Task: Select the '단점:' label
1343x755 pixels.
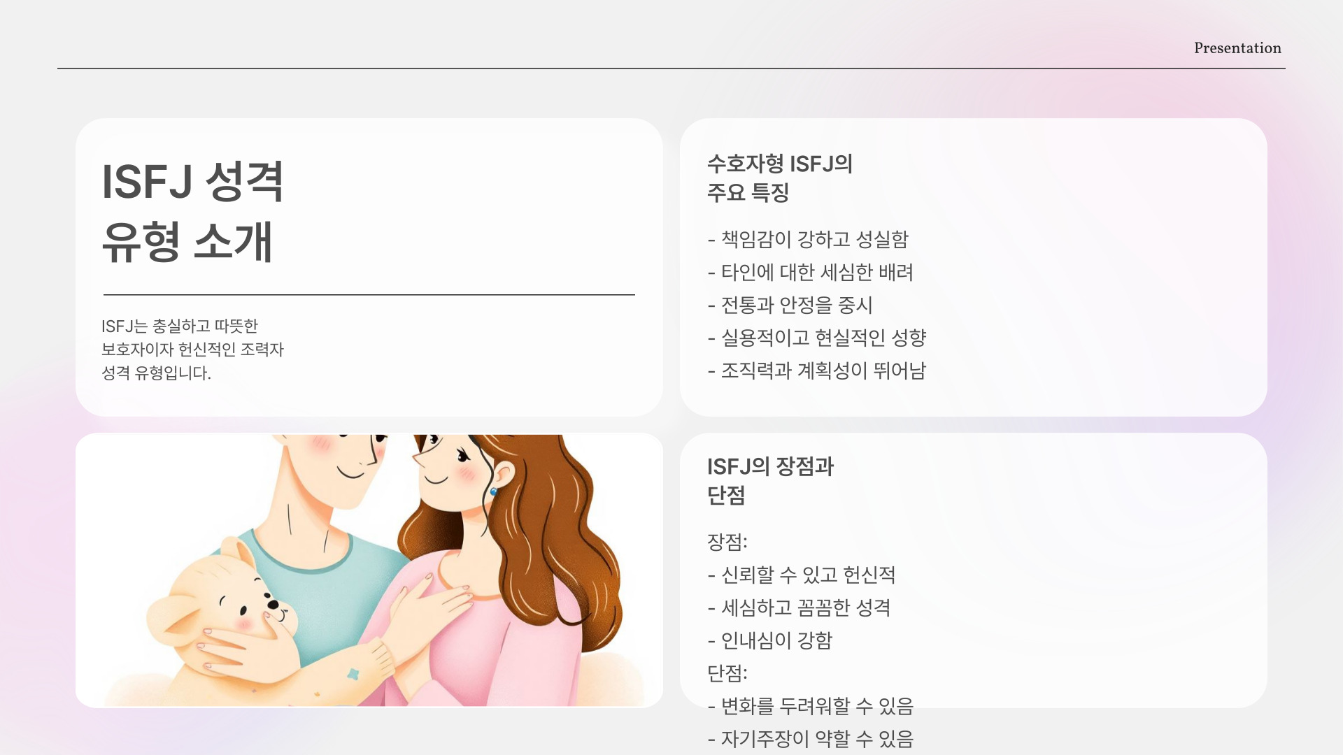Action: (727, 674)
